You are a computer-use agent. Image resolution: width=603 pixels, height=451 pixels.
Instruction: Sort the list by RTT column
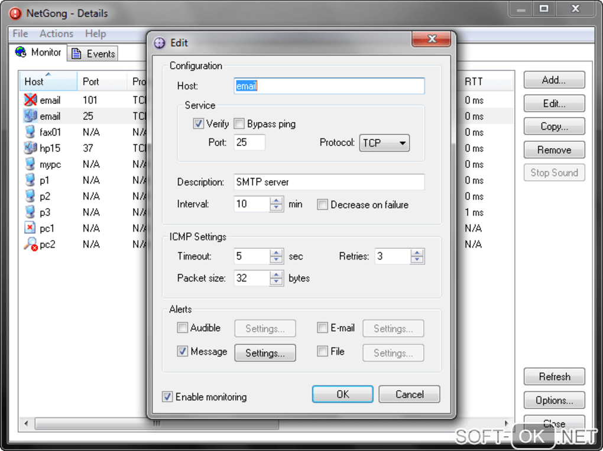click(x=487, y=82)
